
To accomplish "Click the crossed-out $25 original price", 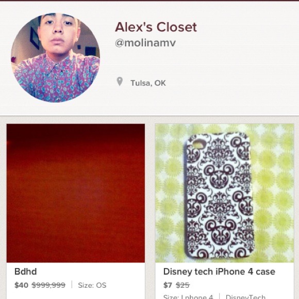I will click(182, 285).
